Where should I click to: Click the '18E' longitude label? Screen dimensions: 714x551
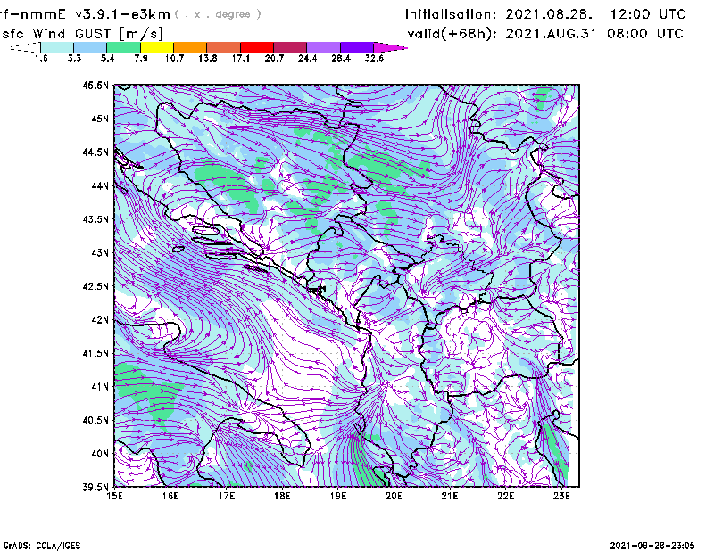point(282,496)
